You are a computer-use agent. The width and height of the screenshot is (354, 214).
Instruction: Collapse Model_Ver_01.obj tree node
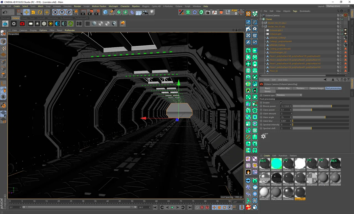tap(263, 27)
